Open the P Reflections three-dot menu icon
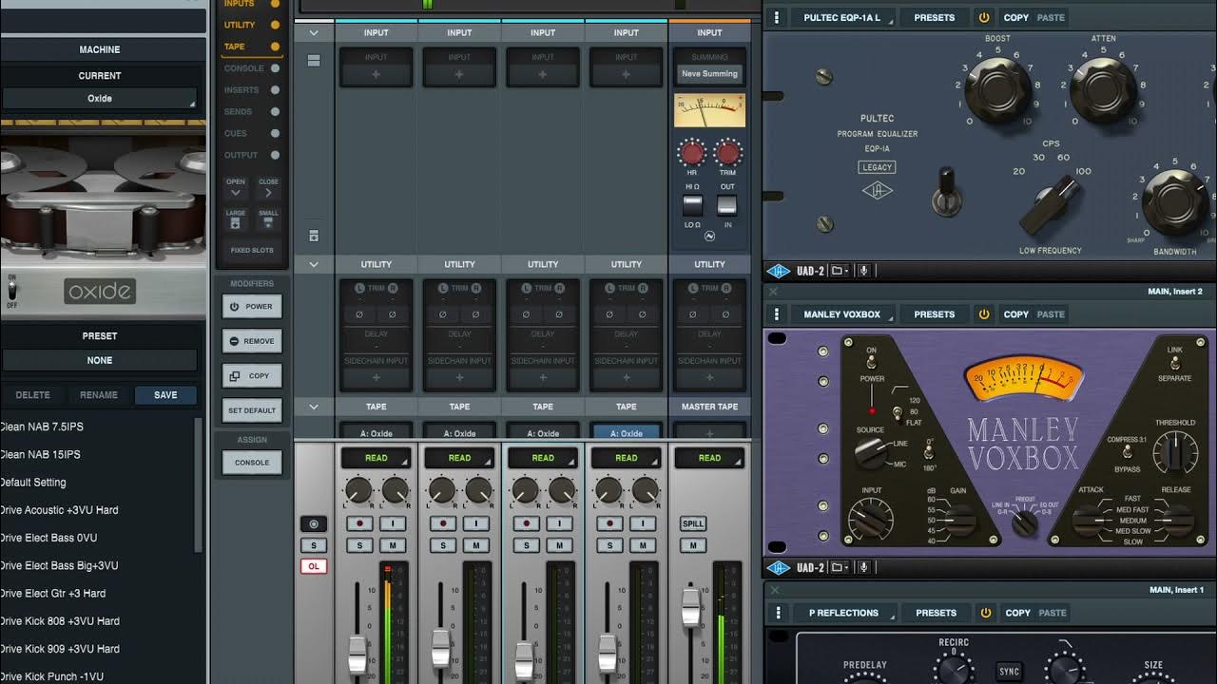The width and height of the screenshot is (1217, 684). (x=777, y=613)
